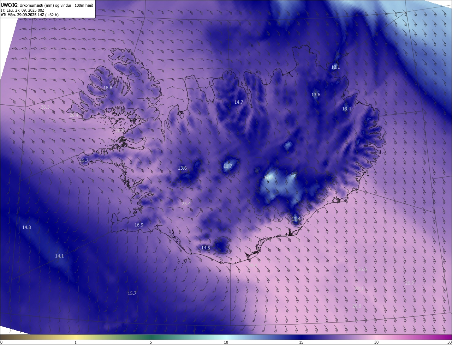Click the 5 tick on the color scale
This screenshot has width=452, height=345.
tap(151, 342)
